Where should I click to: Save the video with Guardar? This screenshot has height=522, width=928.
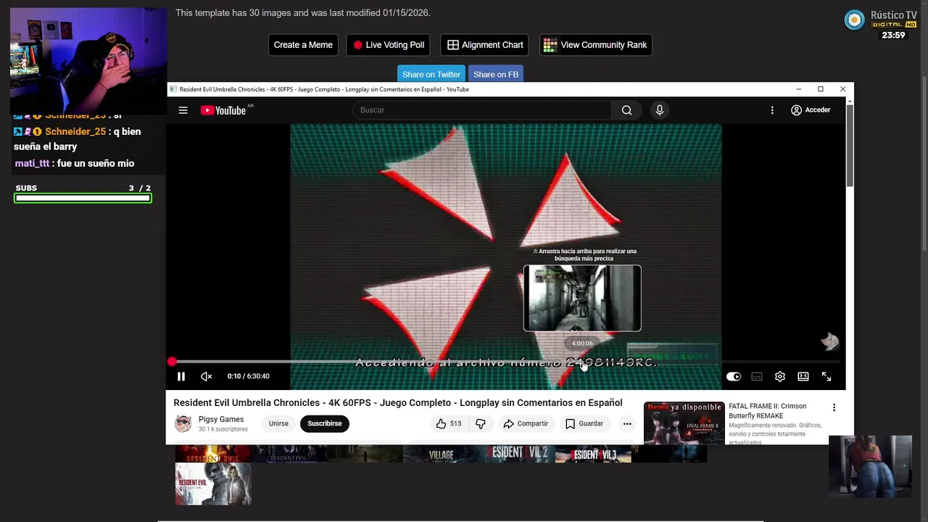pos(584,423)
